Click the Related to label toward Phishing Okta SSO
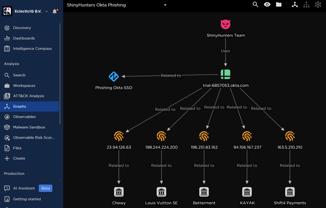This screenshot has height=208, width=326. tap(171, 76)
